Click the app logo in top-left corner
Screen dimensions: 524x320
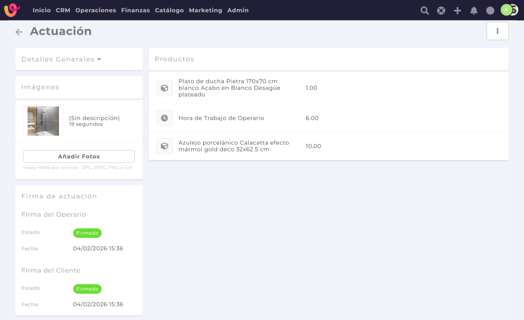click(12, 10)
